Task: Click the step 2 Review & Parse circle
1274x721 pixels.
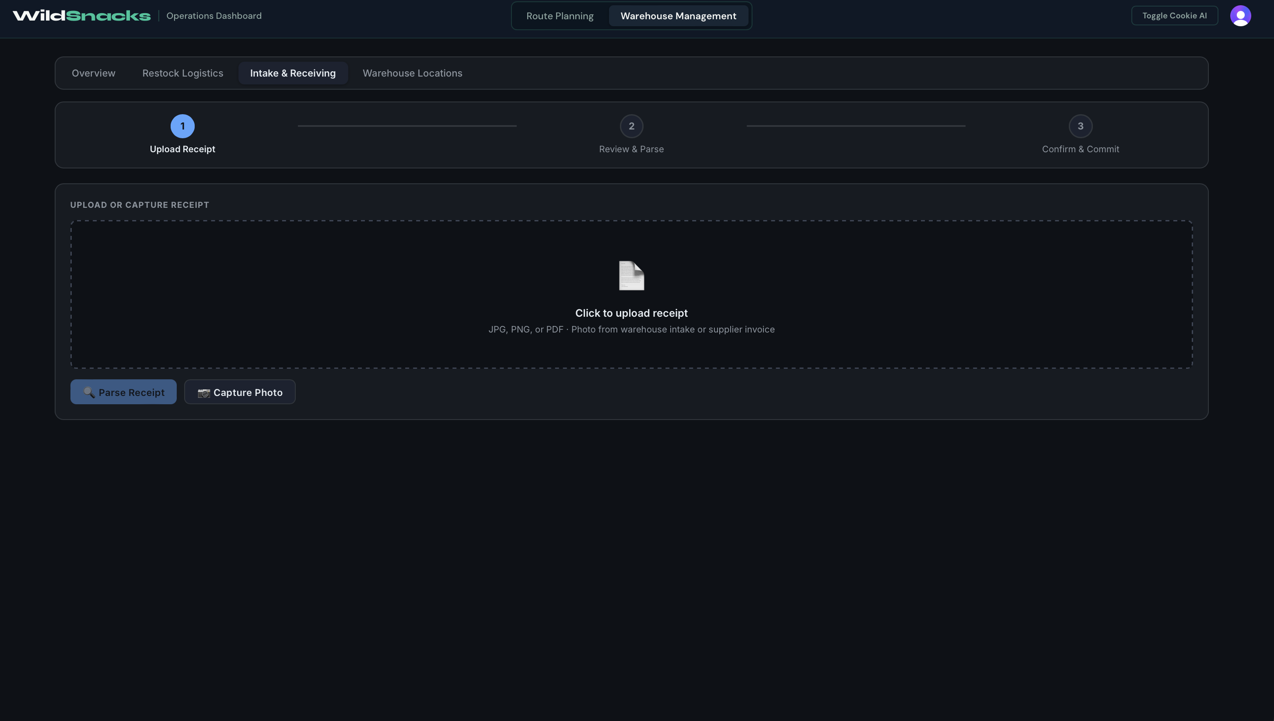Action: (631, 126)
